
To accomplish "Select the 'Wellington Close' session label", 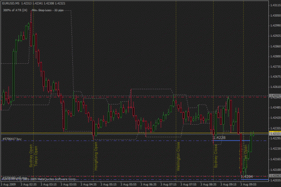I will [x=178, y=157].
